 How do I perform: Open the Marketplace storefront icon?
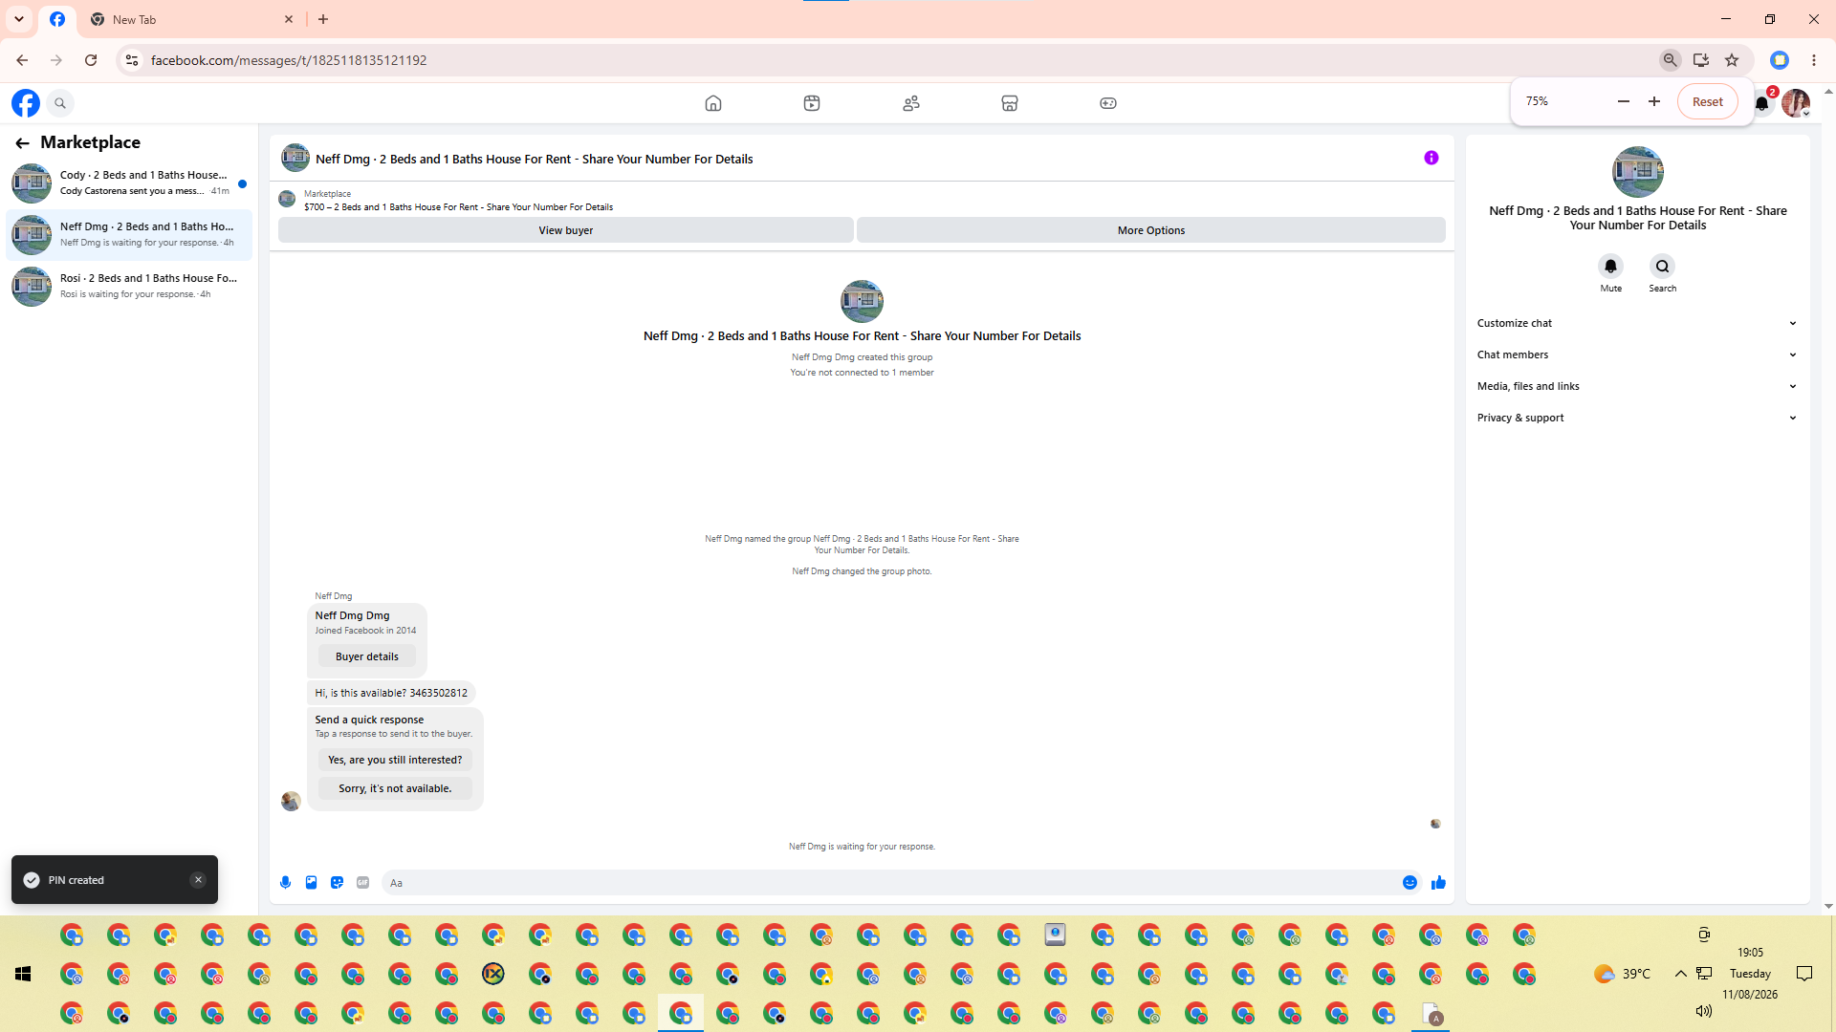[x=1010, y=103]
